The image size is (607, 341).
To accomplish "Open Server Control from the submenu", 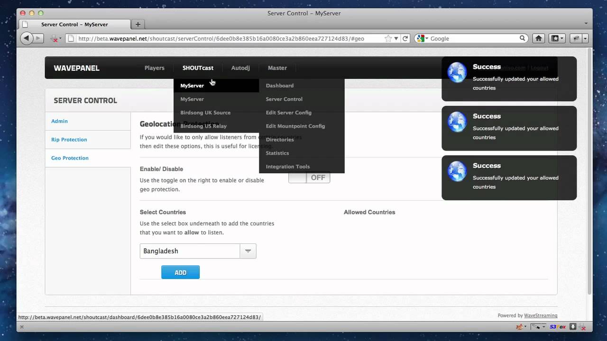I will pyautogui.click(x=302, y=99).
